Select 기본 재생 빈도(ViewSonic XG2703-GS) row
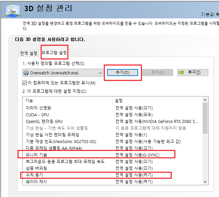 tap(112, 141)
